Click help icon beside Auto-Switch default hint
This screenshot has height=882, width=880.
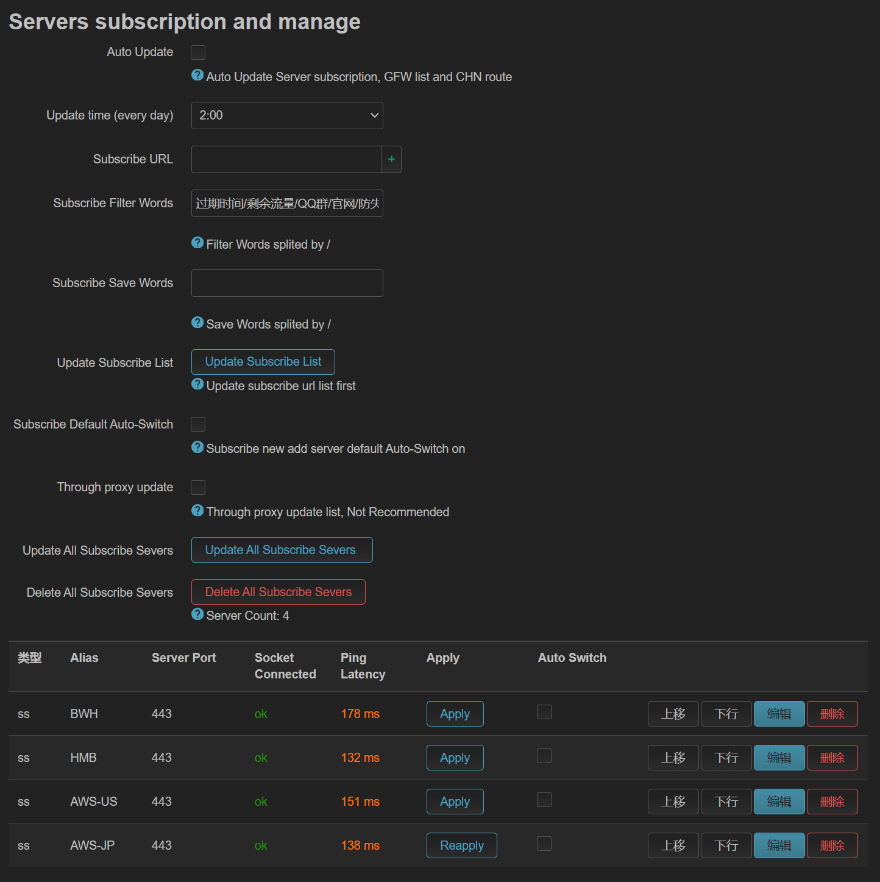197,447
